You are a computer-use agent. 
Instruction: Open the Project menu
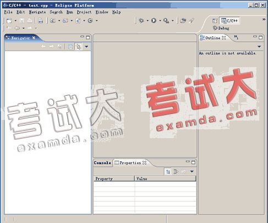pyautogui.click(x=84, y=12)
